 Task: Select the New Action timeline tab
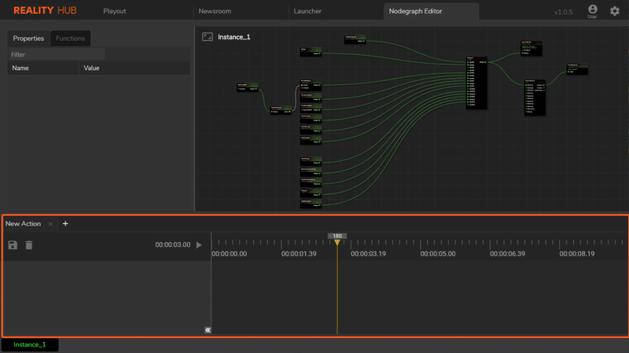click(x=24, y=224)
